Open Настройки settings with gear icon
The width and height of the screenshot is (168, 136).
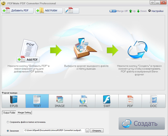coord(156,11)
